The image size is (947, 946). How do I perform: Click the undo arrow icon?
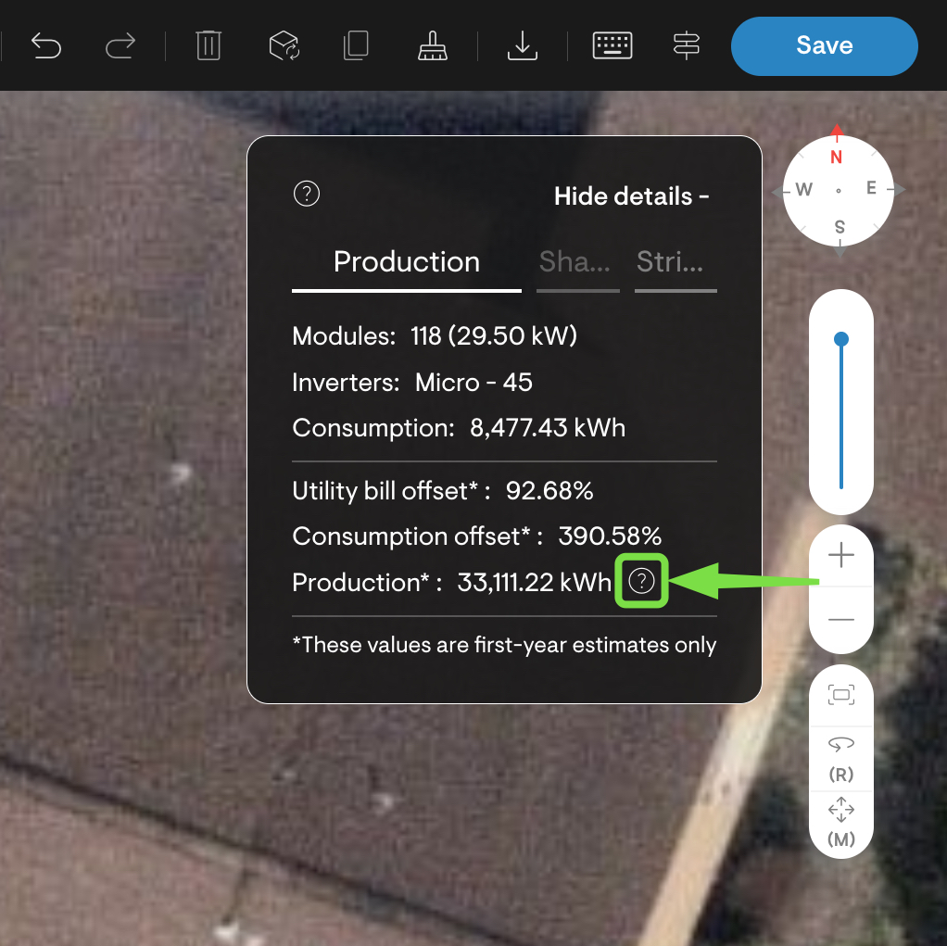pos(45,45)
